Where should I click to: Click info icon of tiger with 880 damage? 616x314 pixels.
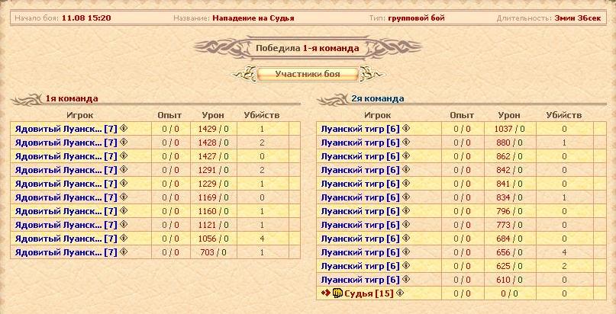click(x=406, y=142)
